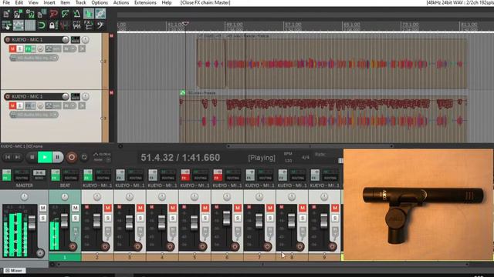Click the microphone webcam overlay thumbnail
494x277 pixels.
418,205
